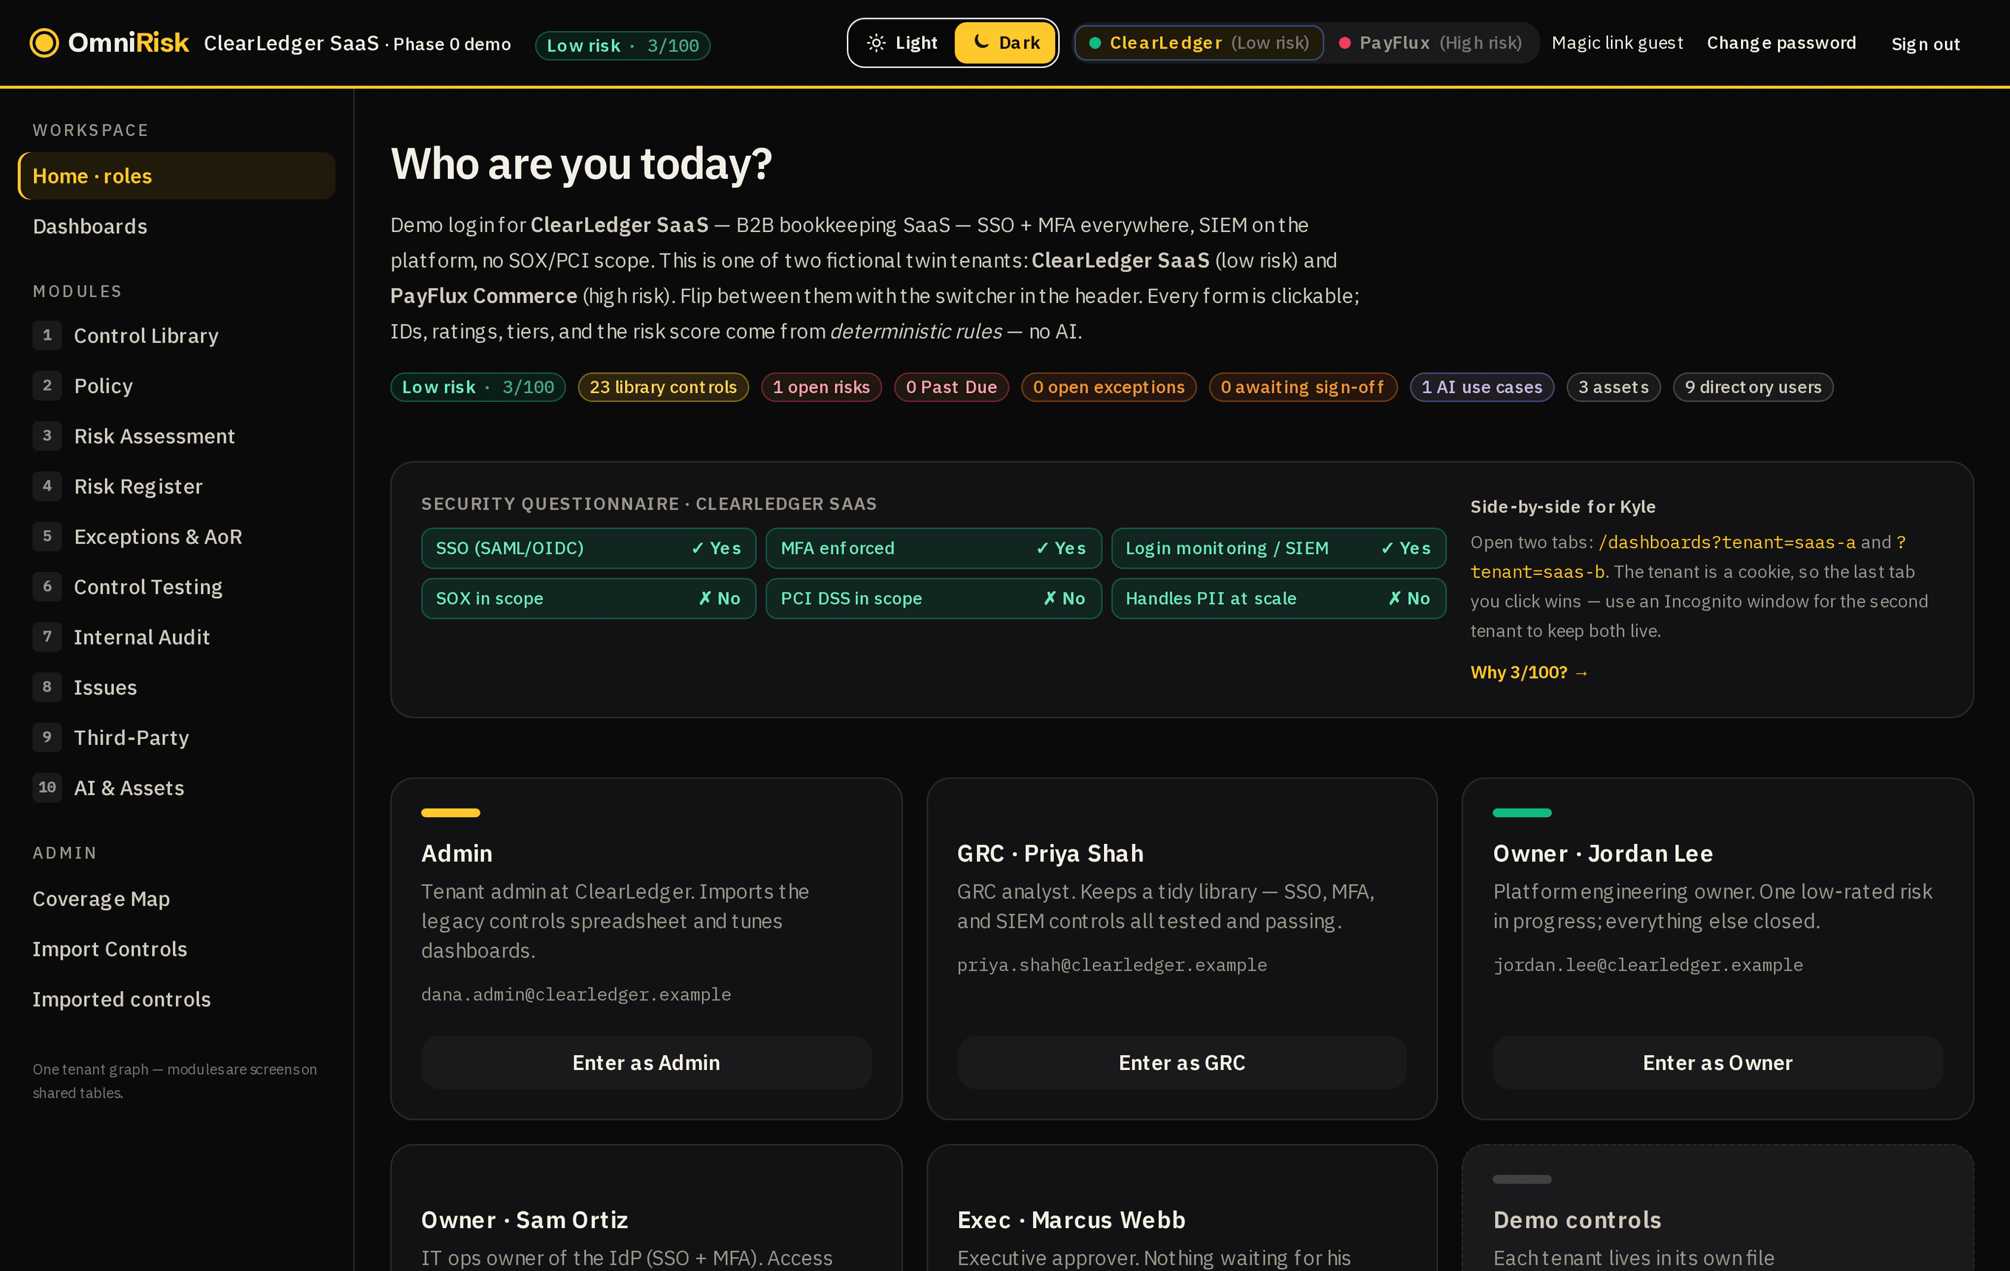Open Policy module
Screen dimensions: 2010x1271
(176, 386)
